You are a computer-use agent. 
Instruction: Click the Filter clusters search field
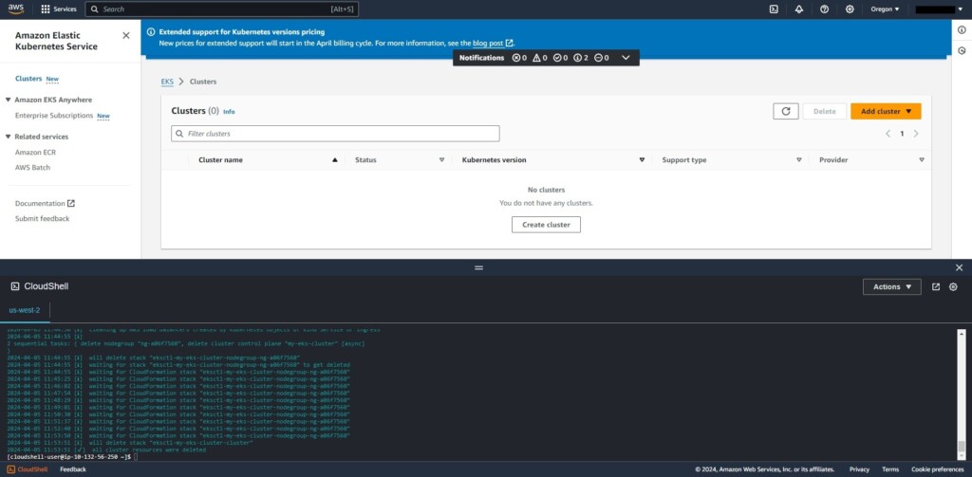point(335,134)
